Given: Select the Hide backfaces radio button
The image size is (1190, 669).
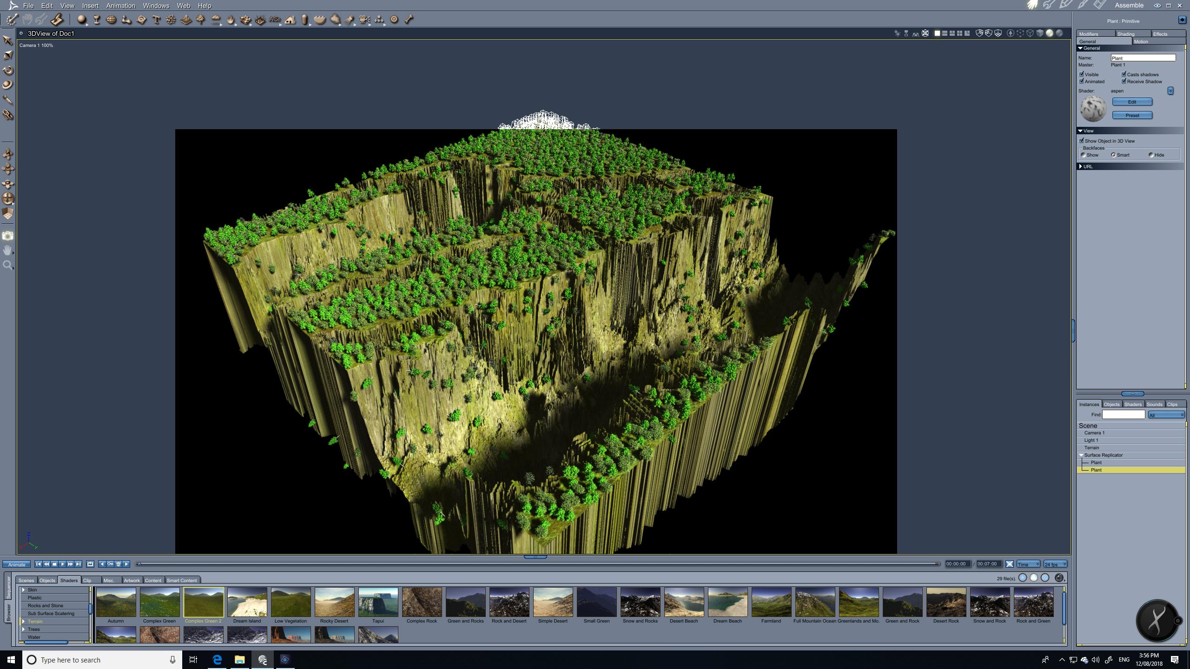Looking at the screenshot, I should click(1151, 155).
